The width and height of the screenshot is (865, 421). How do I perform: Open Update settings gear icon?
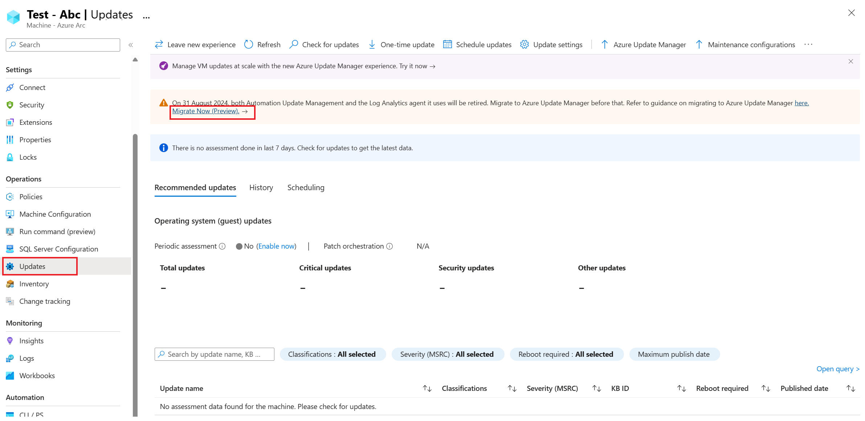click(524, 44)
